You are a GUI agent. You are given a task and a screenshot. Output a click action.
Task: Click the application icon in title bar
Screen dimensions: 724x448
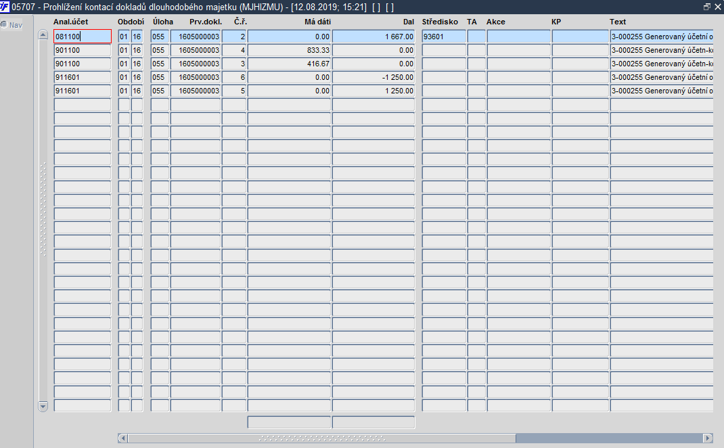pos(5,7)
